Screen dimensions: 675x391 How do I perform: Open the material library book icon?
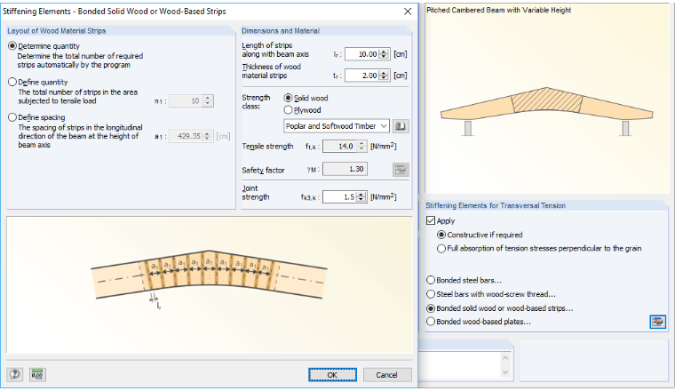(x=401, y=126)
